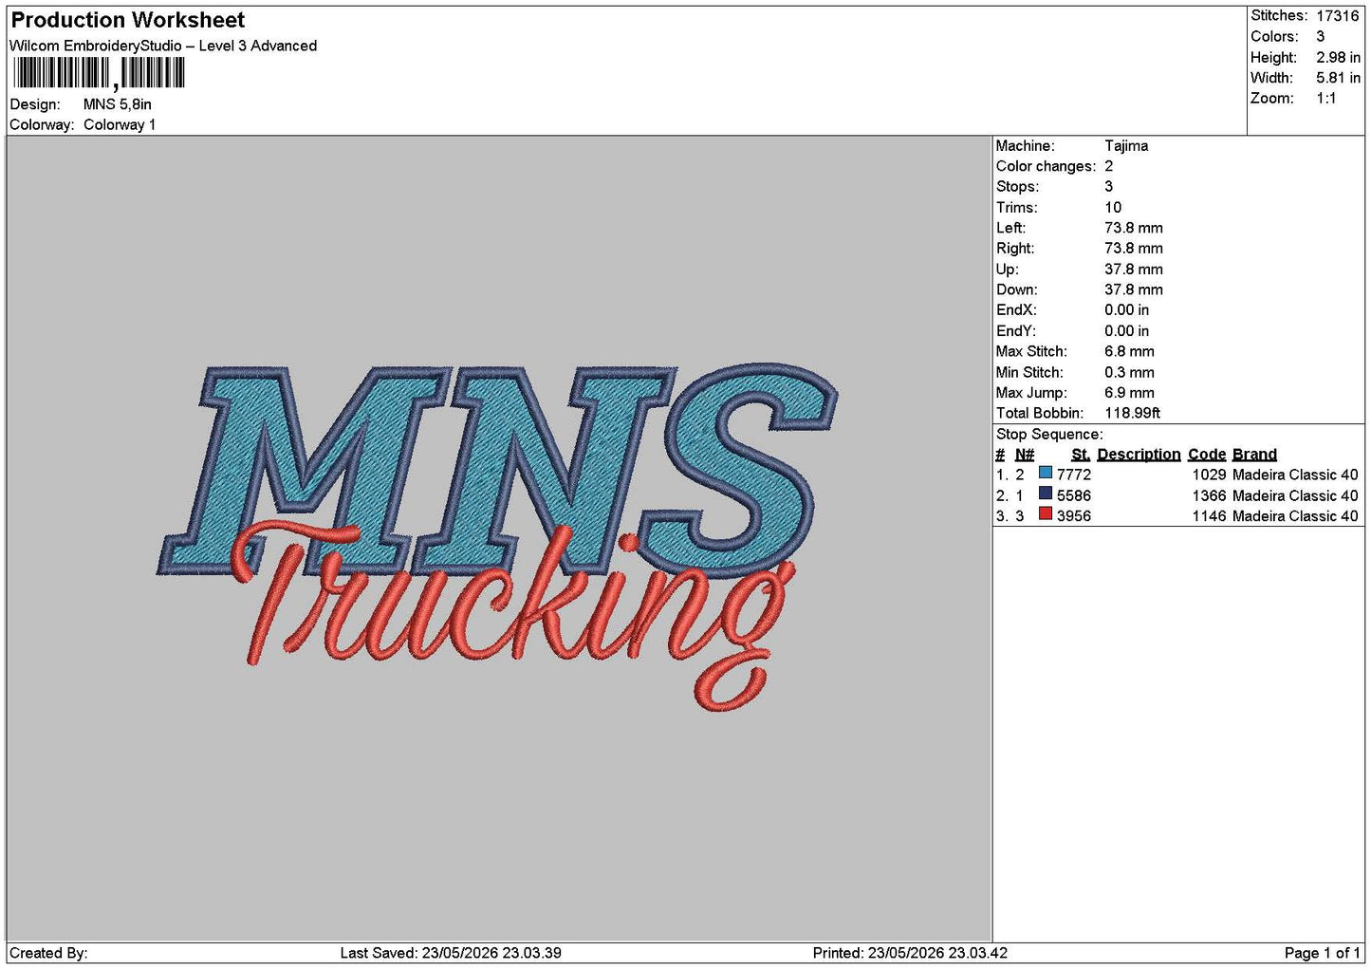Click the 'EndY:' label
This screenshot has height=969, width=1371.
pyautogui.click(x=1016, y=331)
